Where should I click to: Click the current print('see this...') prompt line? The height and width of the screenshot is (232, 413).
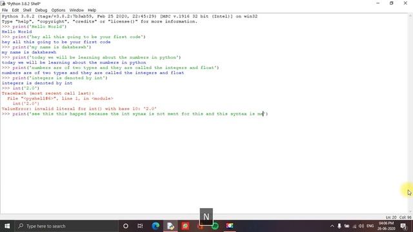click(x=135, y=114)
